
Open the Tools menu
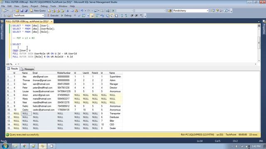53,6
